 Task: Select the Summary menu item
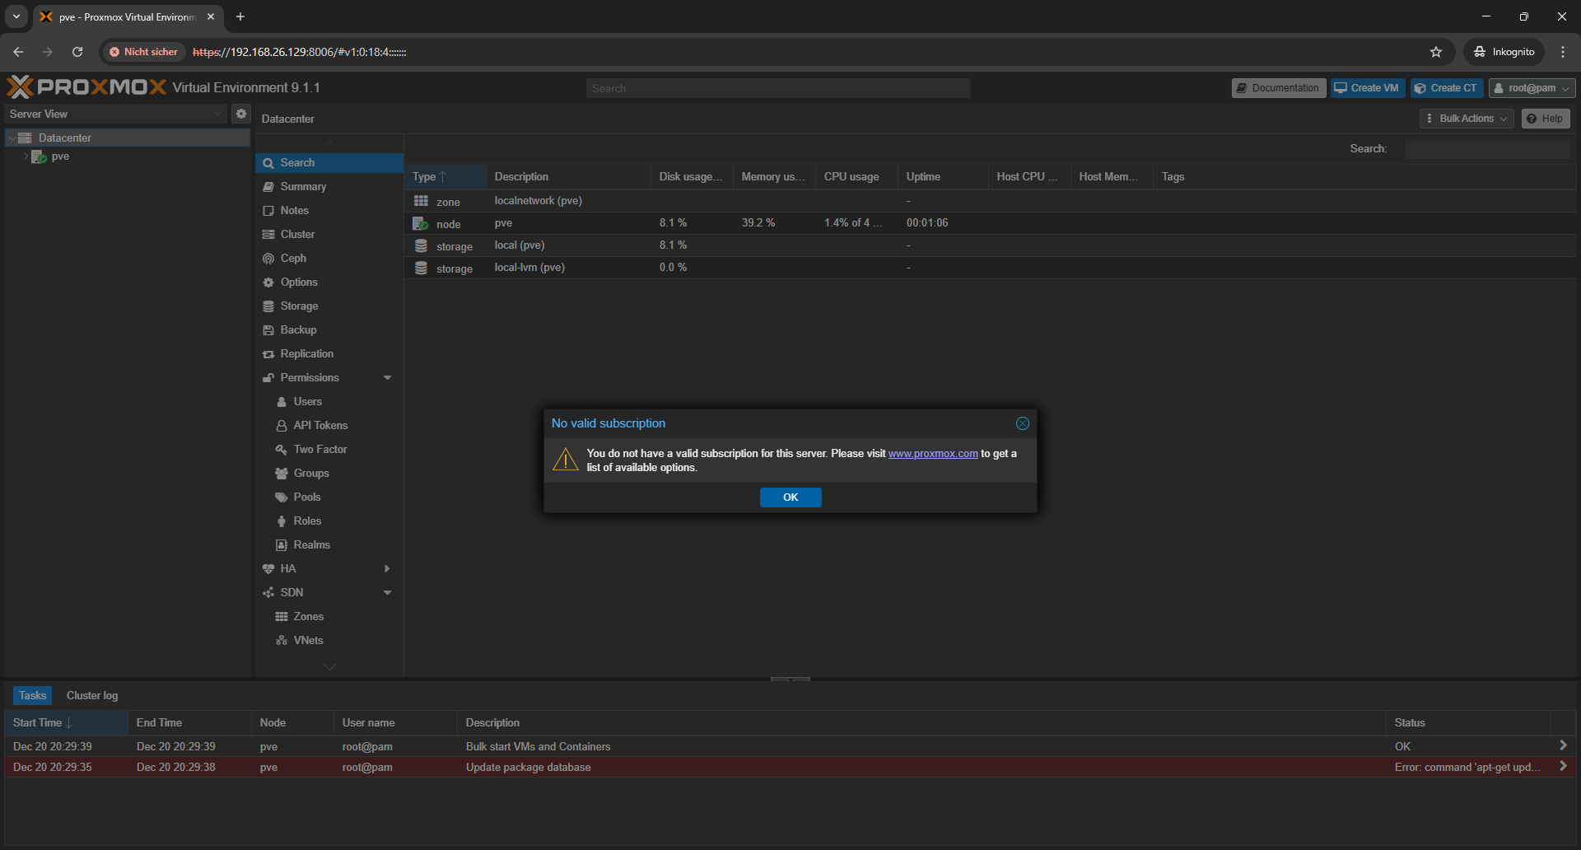click(x=303, y=186)
